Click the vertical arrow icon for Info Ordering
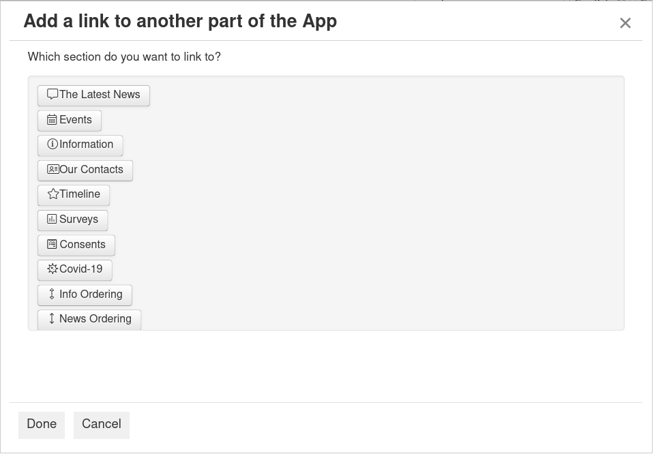Image resolution: width=654 pixels, height=454 pixels. click(x=52, y=294)
